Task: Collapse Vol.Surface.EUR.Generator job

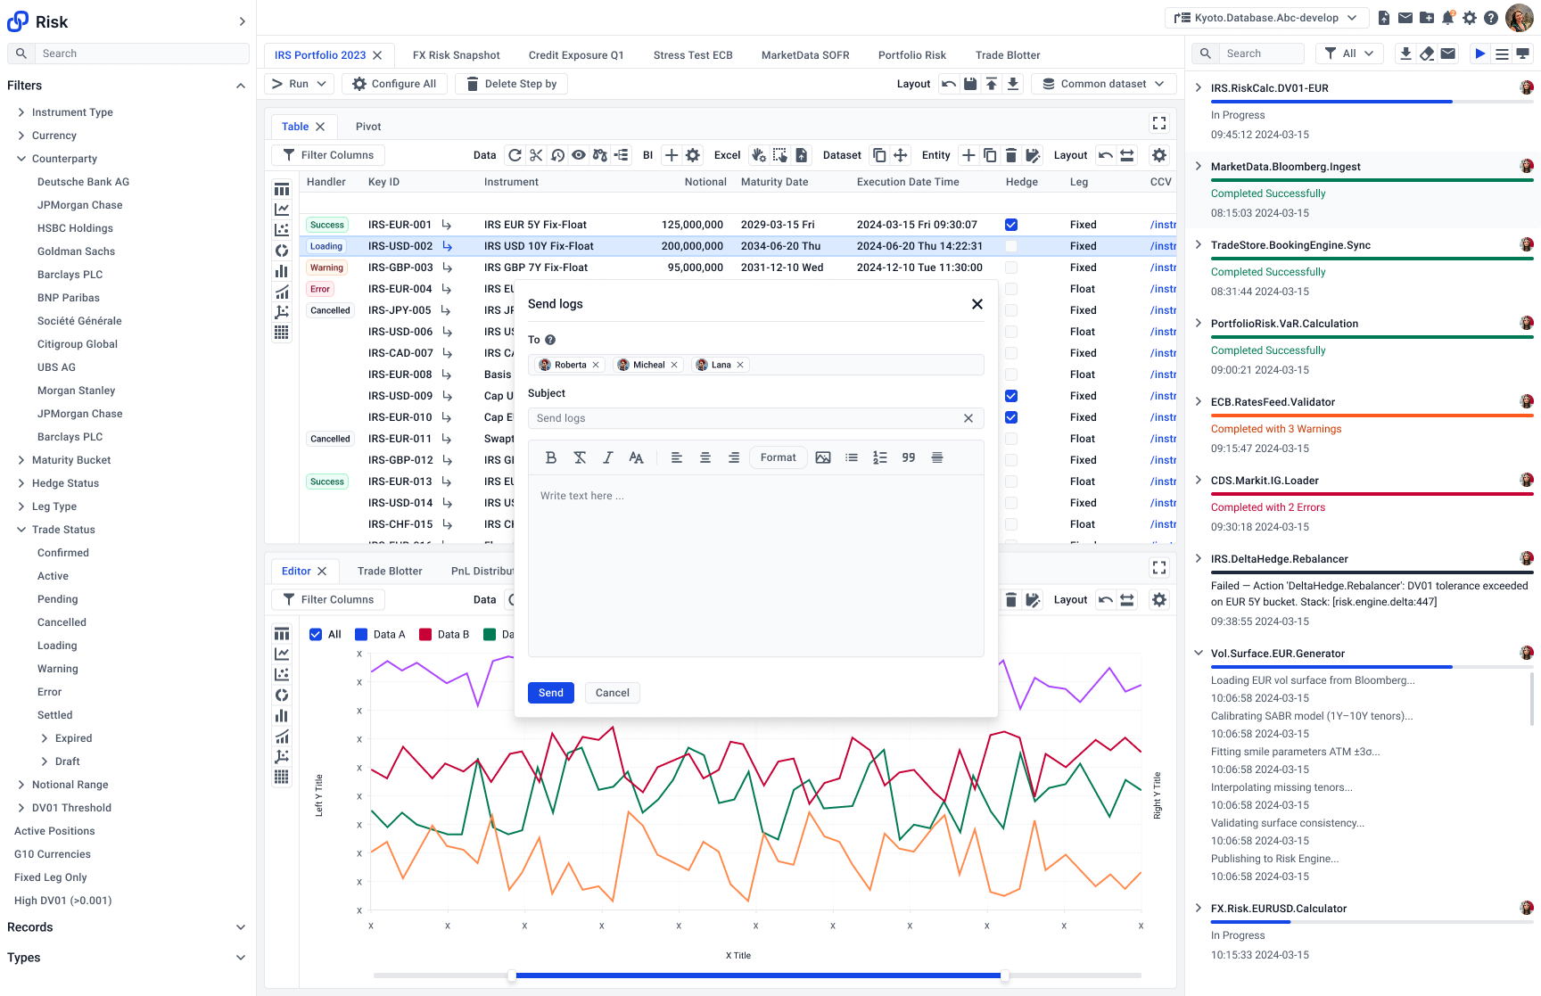Action: (x=1199, y=654)
